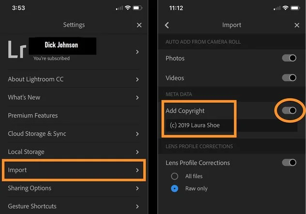This screenshot has height=214, width=306.
Task: Tap the battery icon in the Import status bar
Action: tap(295, 8)
